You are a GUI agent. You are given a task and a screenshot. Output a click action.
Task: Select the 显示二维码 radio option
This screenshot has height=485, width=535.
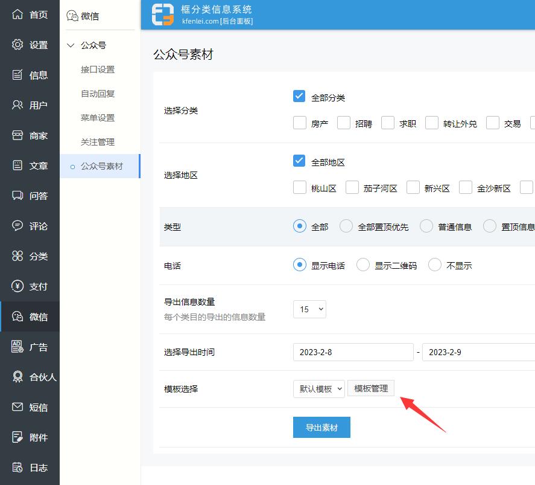click(363, 265)
